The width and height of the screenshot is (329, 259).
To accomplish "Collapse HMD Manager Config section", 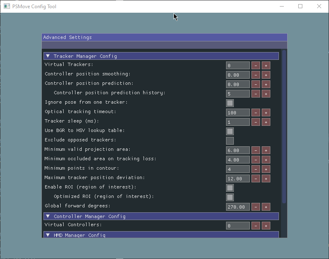I will click(x=161, y=234).
